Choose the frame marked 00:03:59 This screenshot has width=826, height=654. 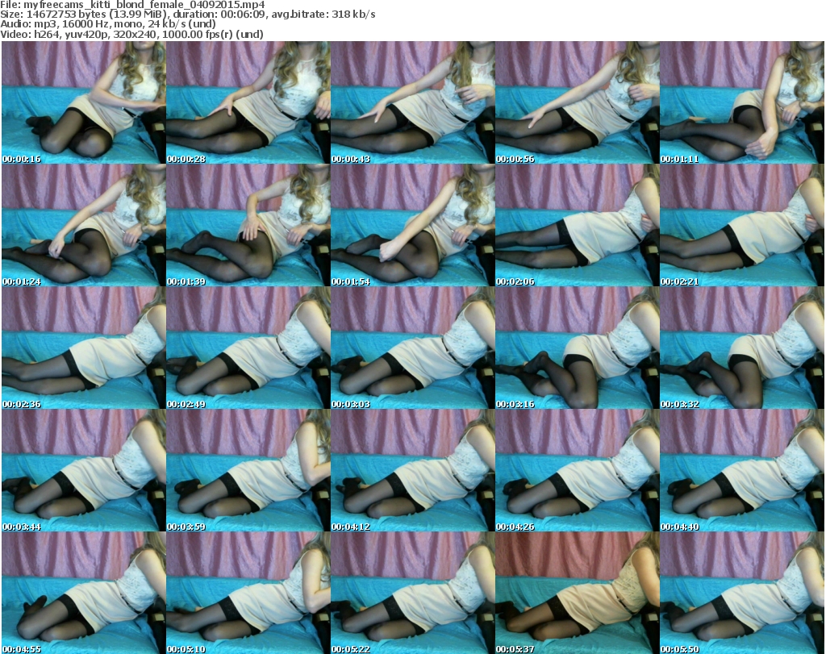248,471
